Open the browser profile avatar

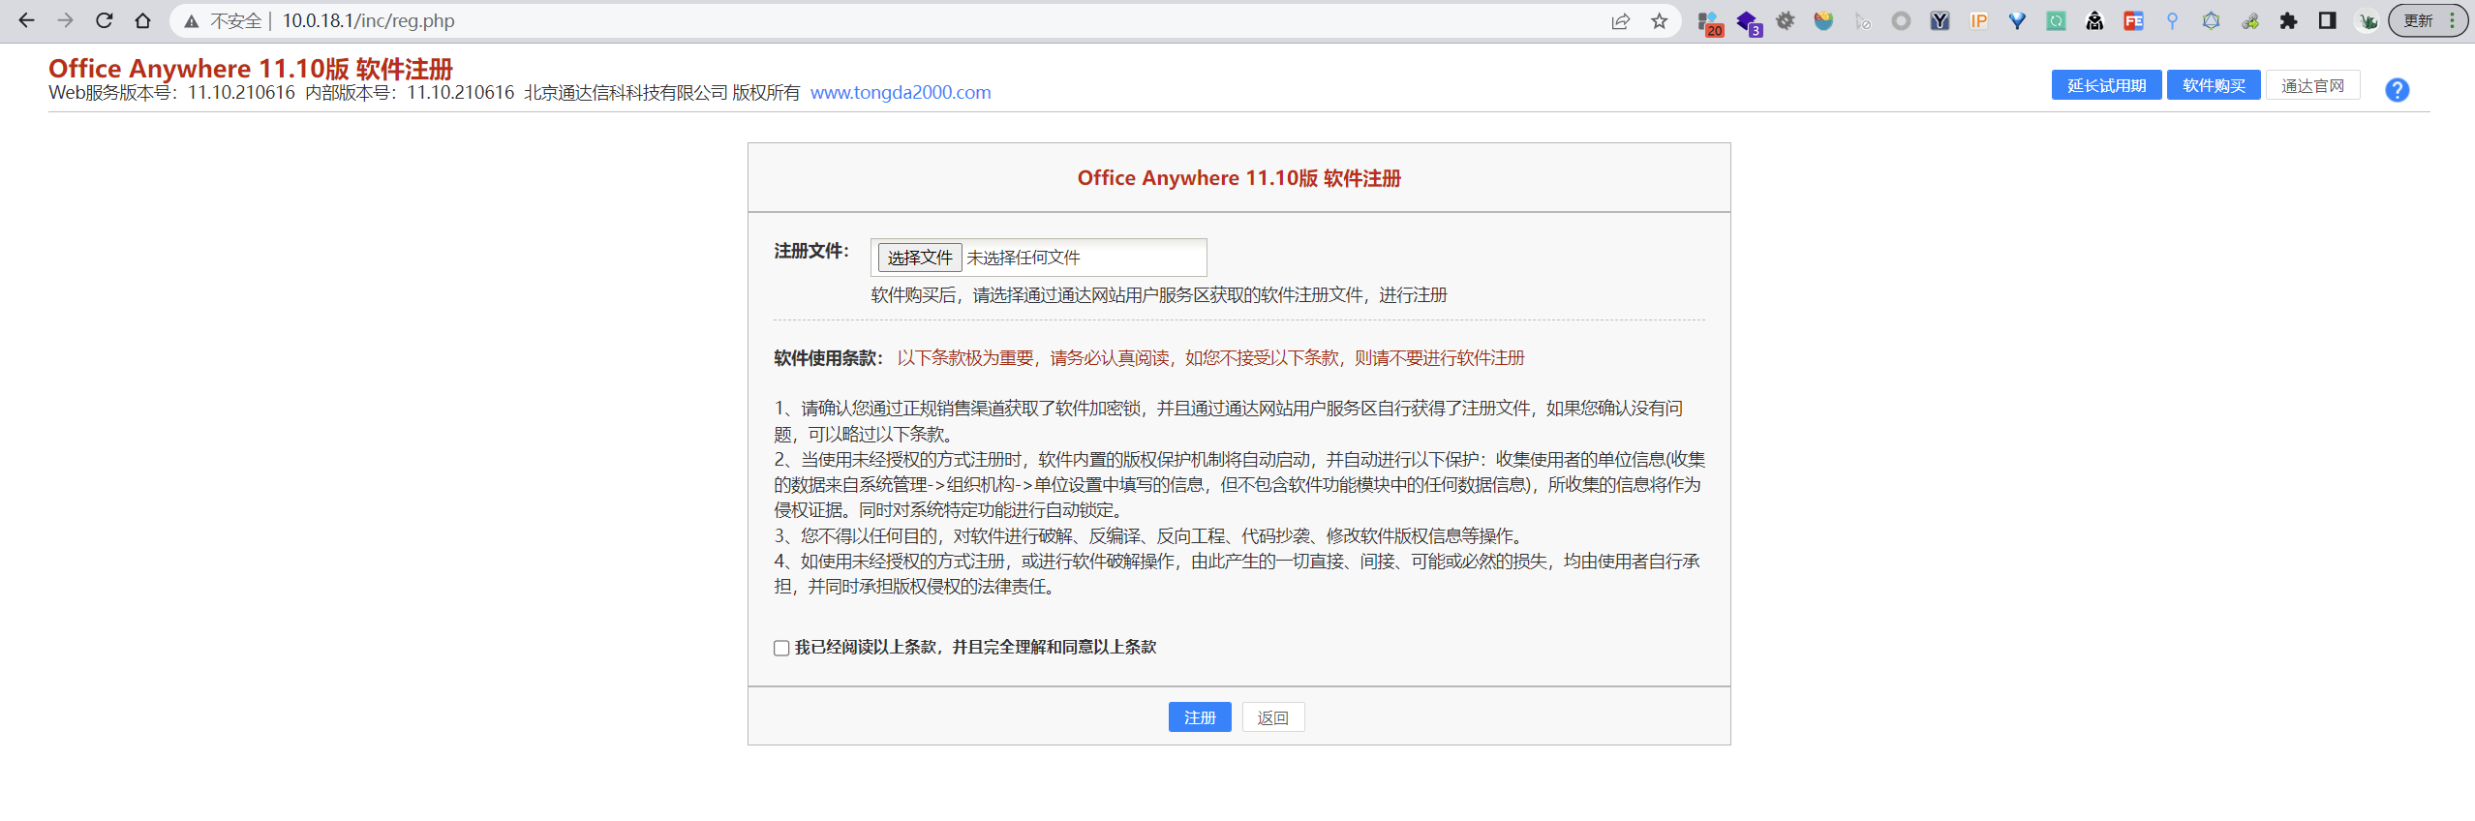[x=2368, y=20]
